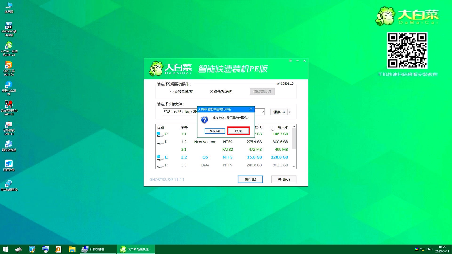
Task: Close the restart confirmation dialog
Action: [x=251, y=109]
